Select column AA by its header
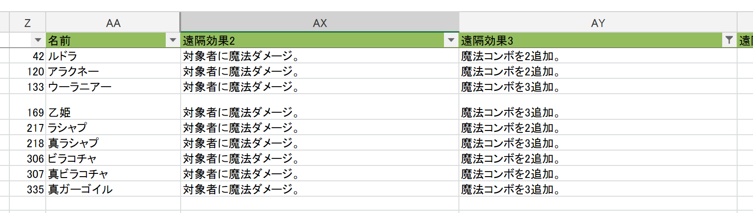This screenshot has width=753, height=213. click(x=113, y=23)
